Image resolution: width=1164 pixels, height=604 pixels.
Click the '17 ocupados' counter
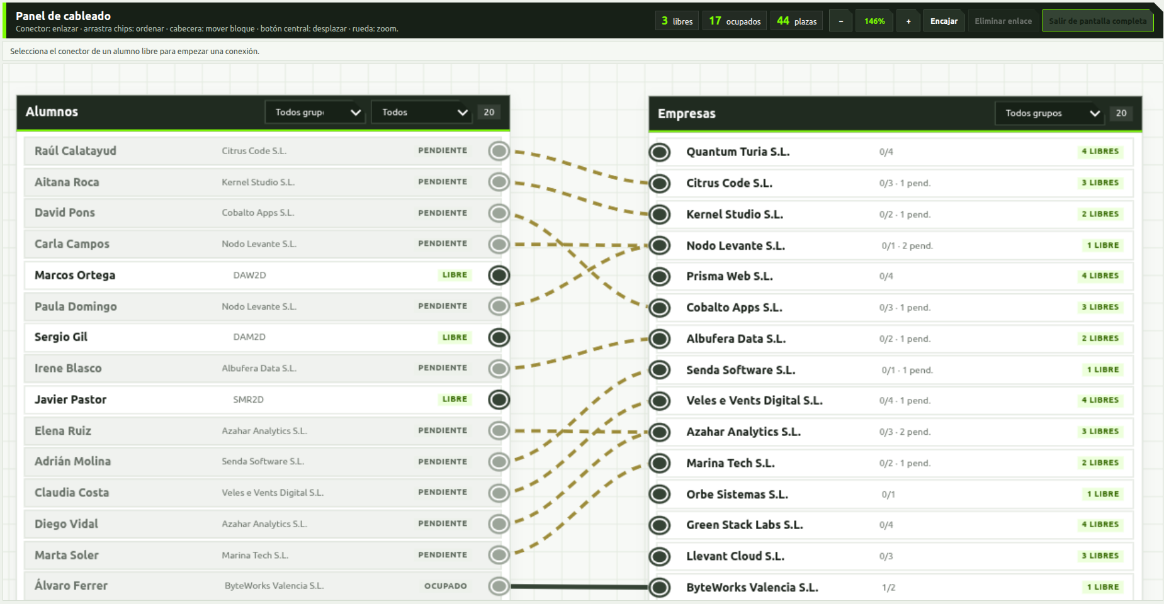[x=735, y=21]
